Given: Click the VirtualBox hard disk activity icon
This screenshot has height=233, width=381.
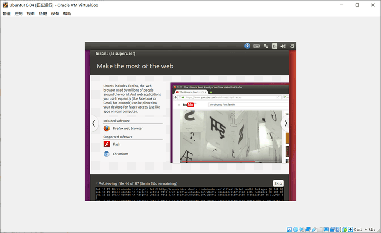Looking at the screenshot, I should (289, 229).
